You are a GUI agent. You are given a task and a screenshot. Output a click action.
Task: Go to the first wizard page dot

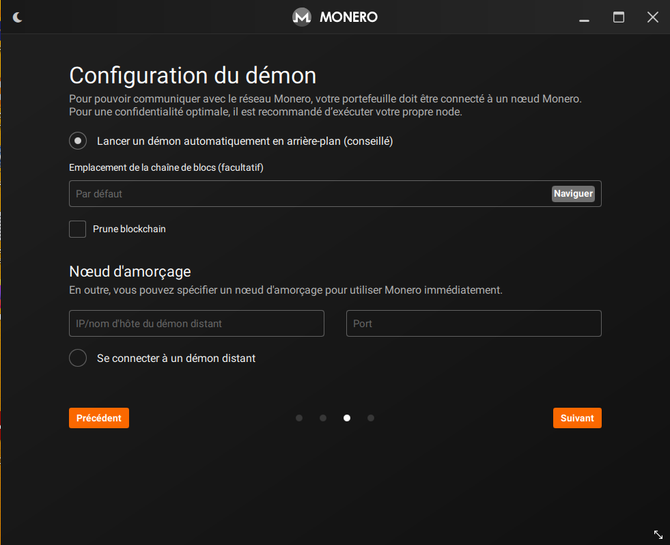(x=299, y=418)
